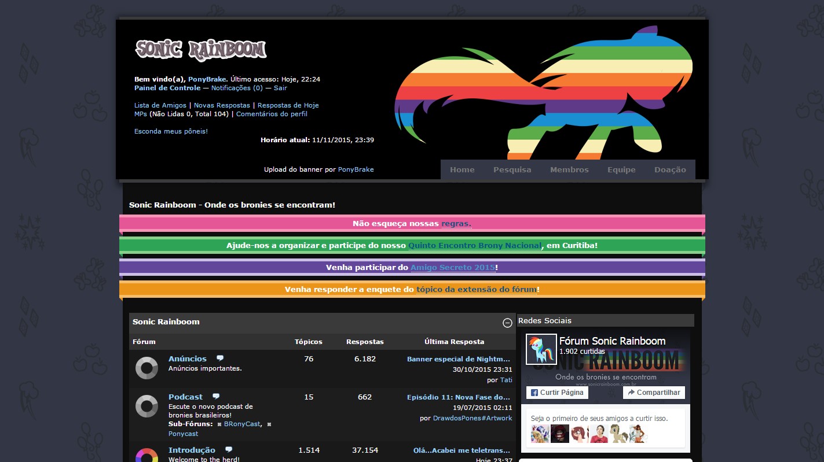Click the 1.902 curtidas text
Screen dimensions: 824x462
(x=582, y=351)
